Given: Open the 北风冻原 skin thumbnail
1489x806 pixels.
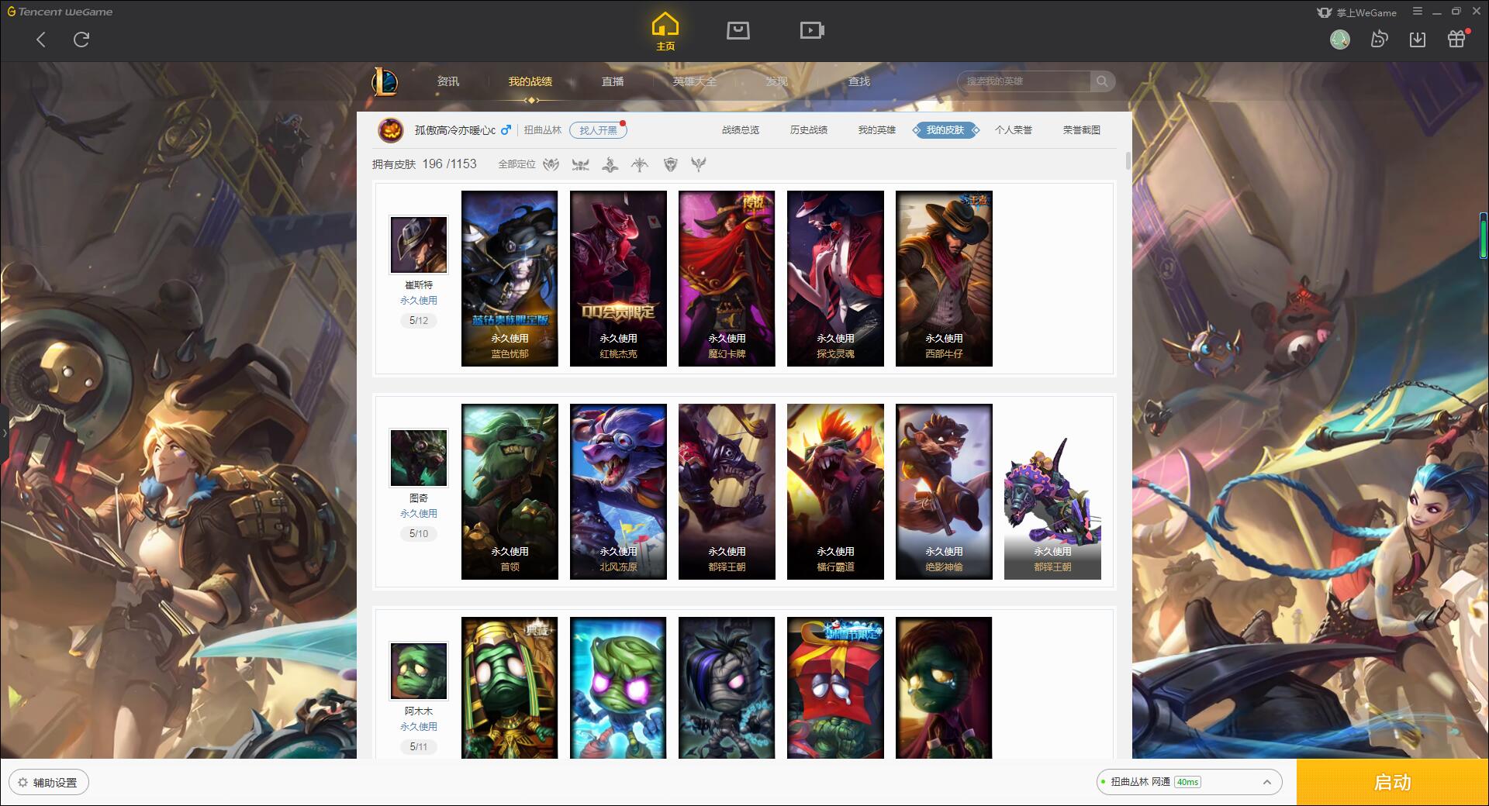Looking at the screenshot, I should click(x=618, y=491).
